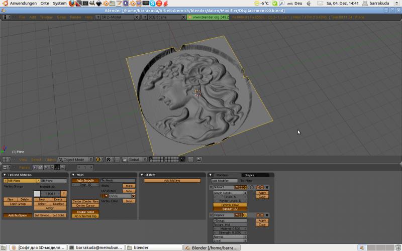Image resolution: width=402 pixels, height=251 pixels.
Task: Switch to the Script context button in Panels
Action: coord(40,167)
